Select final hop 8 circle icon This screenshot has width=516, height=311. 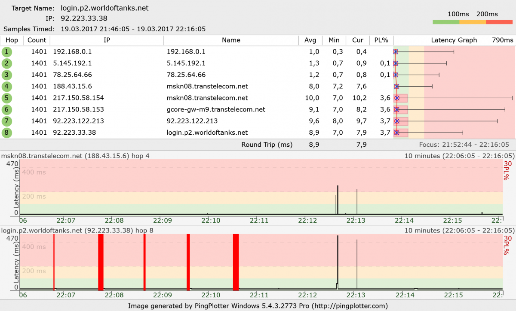tap(6, 133)
